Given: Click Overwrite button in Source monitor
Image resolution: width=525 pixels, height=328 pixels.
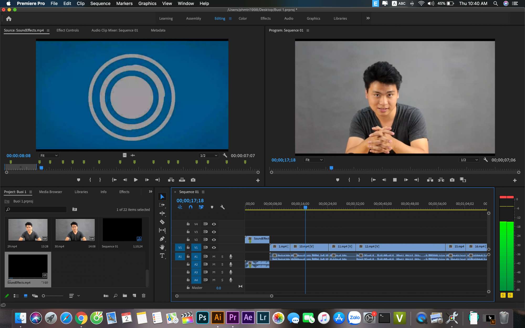Looking at the screenshot, I should tap(182, 180).
